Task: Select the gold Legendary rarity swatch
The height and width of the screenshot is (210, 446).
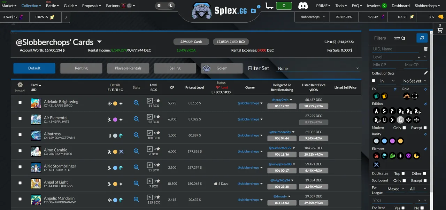Action: (x=400, y=141)
